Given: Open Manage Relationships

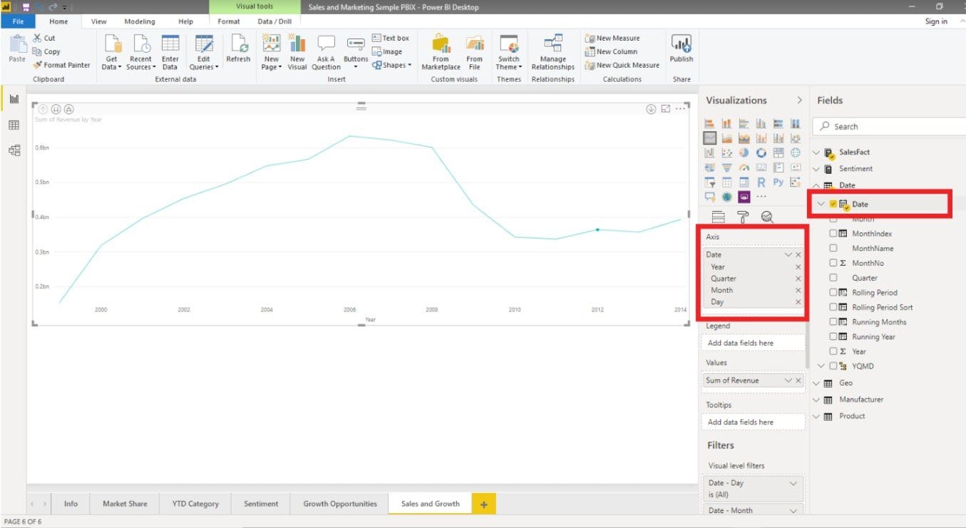Looking at the screenshot, I should [553, 52].
